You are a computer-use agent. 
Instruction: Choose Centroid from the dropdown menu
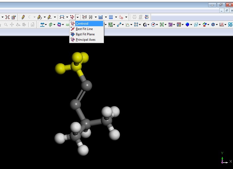click(x=87, y=24)
